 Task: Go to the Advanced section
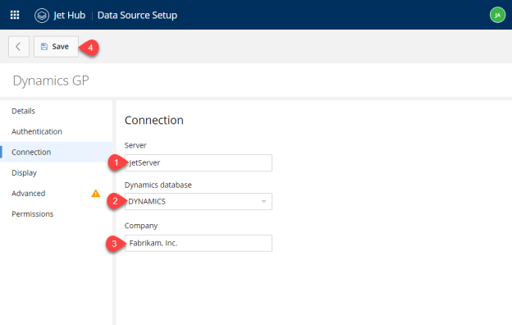pyautogui.click(x=29, y=194)
